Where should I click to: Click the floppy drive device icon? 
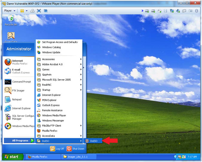166,11
